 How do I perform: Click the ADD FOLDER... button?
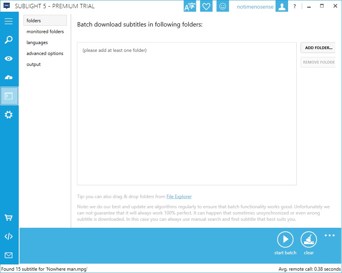pos(318,48)
